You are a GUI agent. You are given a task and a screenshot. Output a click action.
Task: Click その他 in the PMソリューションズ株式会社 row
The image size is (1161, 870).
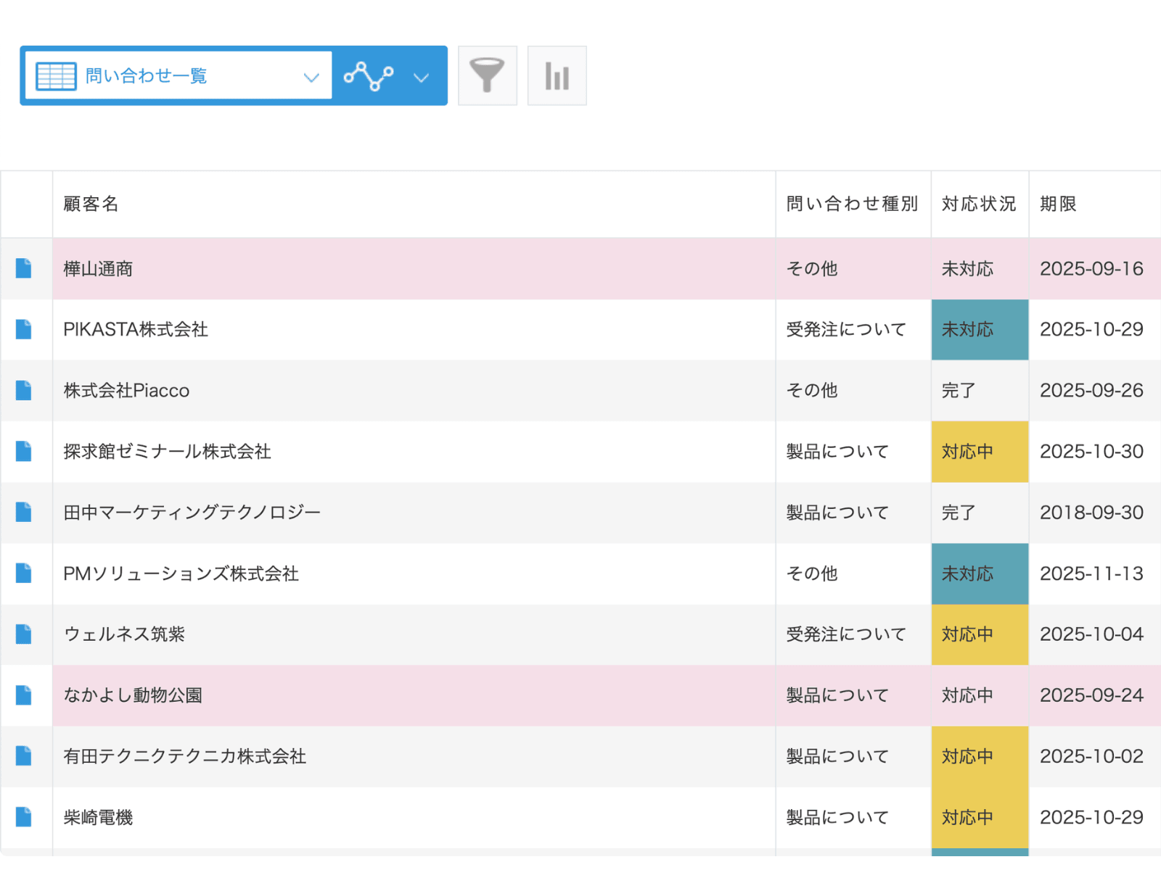pyautogui.click(x=812, y=573)
